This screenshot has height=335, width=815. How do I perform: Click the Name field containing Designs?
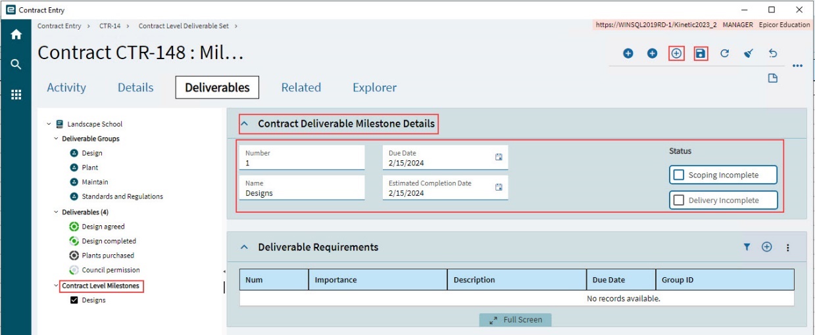[302, 188]
